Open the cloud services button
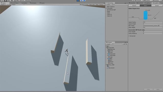The height and width of the screenshot is (92, 163). pos(133,1)
